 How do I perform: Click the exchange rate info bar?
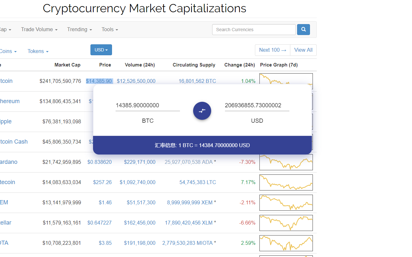click(x=202, y=145)
